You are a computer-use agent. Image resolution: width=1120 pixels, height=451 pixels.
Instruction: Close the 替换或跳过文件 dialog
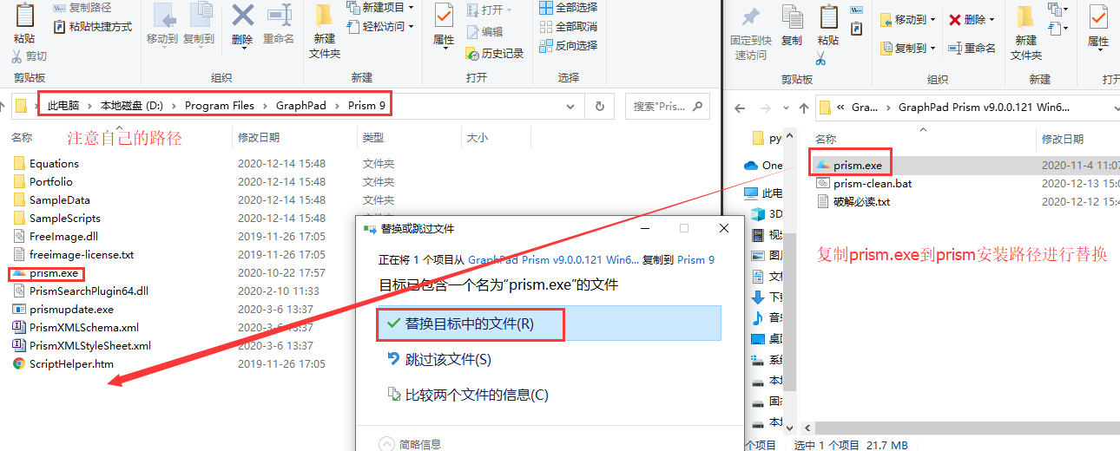pyautogui.click(x=723, y=228)
